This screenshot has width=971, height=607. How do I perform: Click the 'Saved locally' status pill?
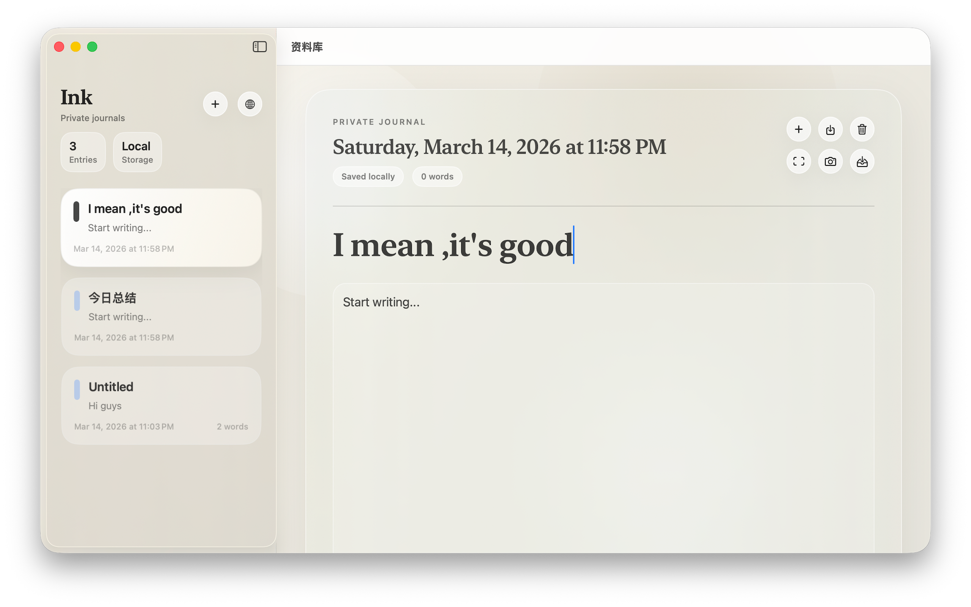pos(368,177)
